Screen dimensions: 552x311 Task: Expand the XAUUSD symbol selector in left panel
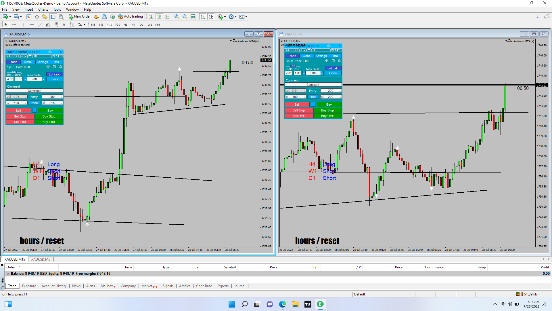coord(13,56)
